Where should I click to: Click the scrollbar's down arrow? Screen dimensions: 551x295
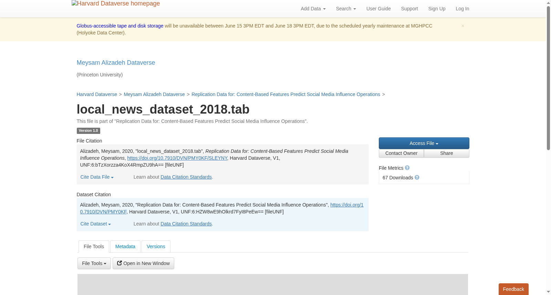(548, 292)
